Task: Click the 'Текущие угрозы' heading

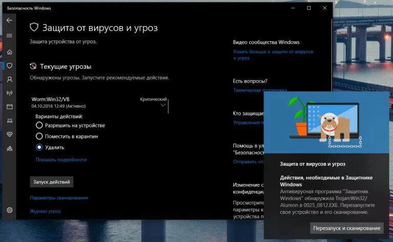Action: pyautogui.click(x=65, y=66)
